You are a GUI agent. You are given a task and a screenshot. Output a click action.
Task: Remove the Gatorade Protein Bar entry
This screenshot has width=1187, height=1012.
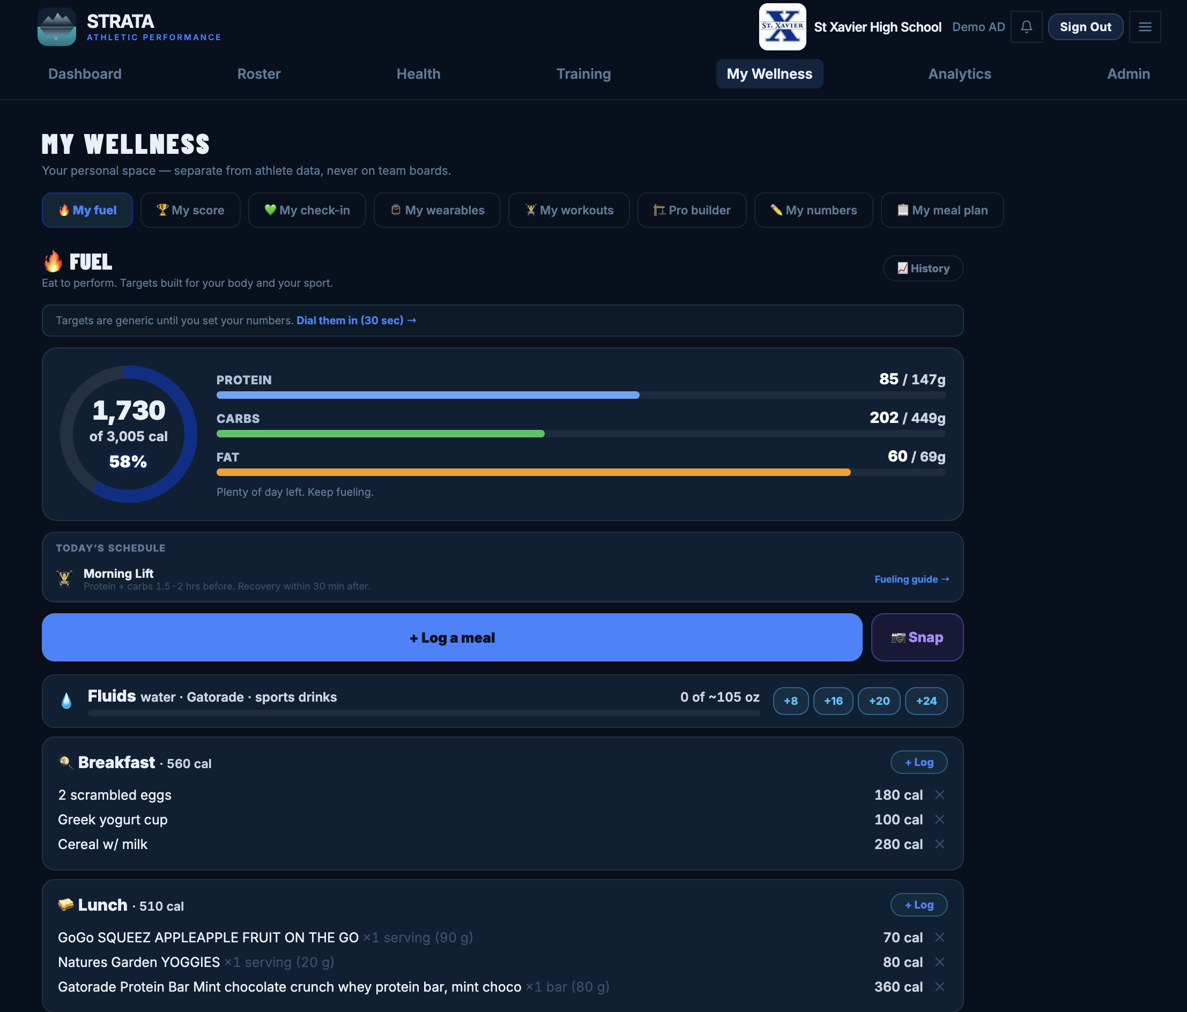point(939,986)
